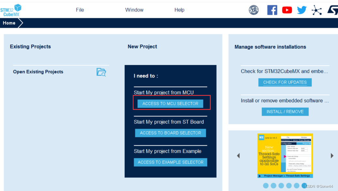
Task: Open the Twitter bird icon link
Action: [x=301, y=10]
